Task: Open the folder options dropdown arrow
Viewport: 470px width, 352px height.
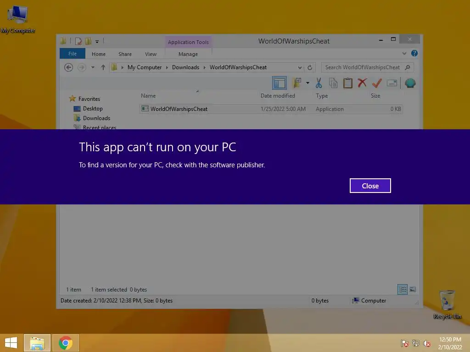Action: 308,83
